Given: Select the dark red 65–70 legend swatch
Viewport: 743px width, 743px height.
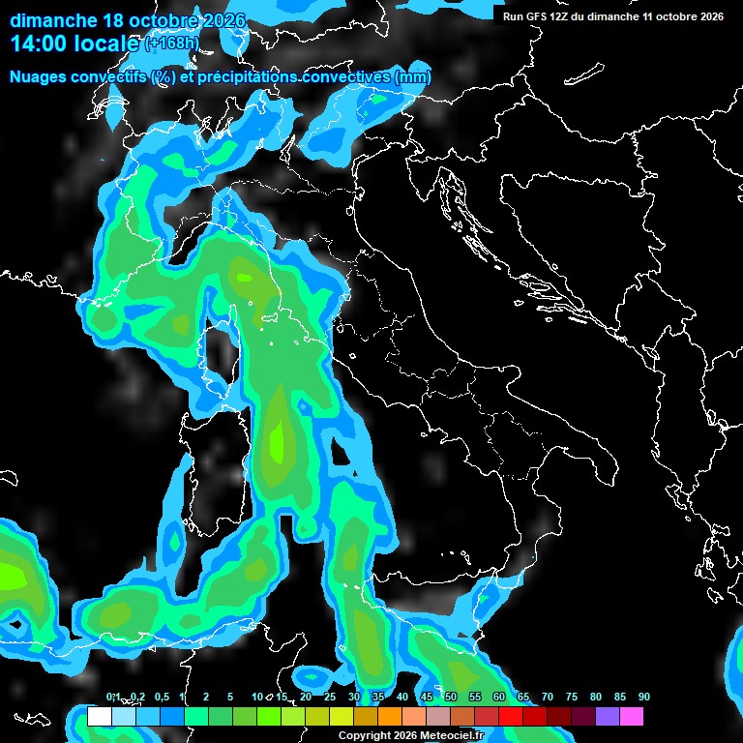Looking at the screenshot, I should coord(534,716).
